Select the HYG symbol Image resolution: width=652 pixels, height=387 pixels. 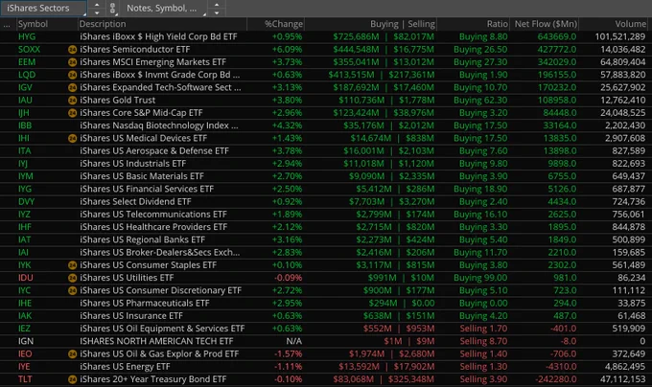pyautogui.click(x=27, y=37)
